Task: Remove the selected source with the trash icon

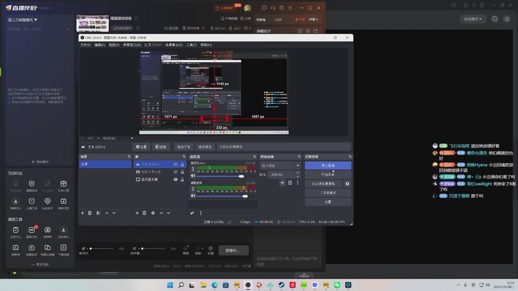Action: click(144, 213)
